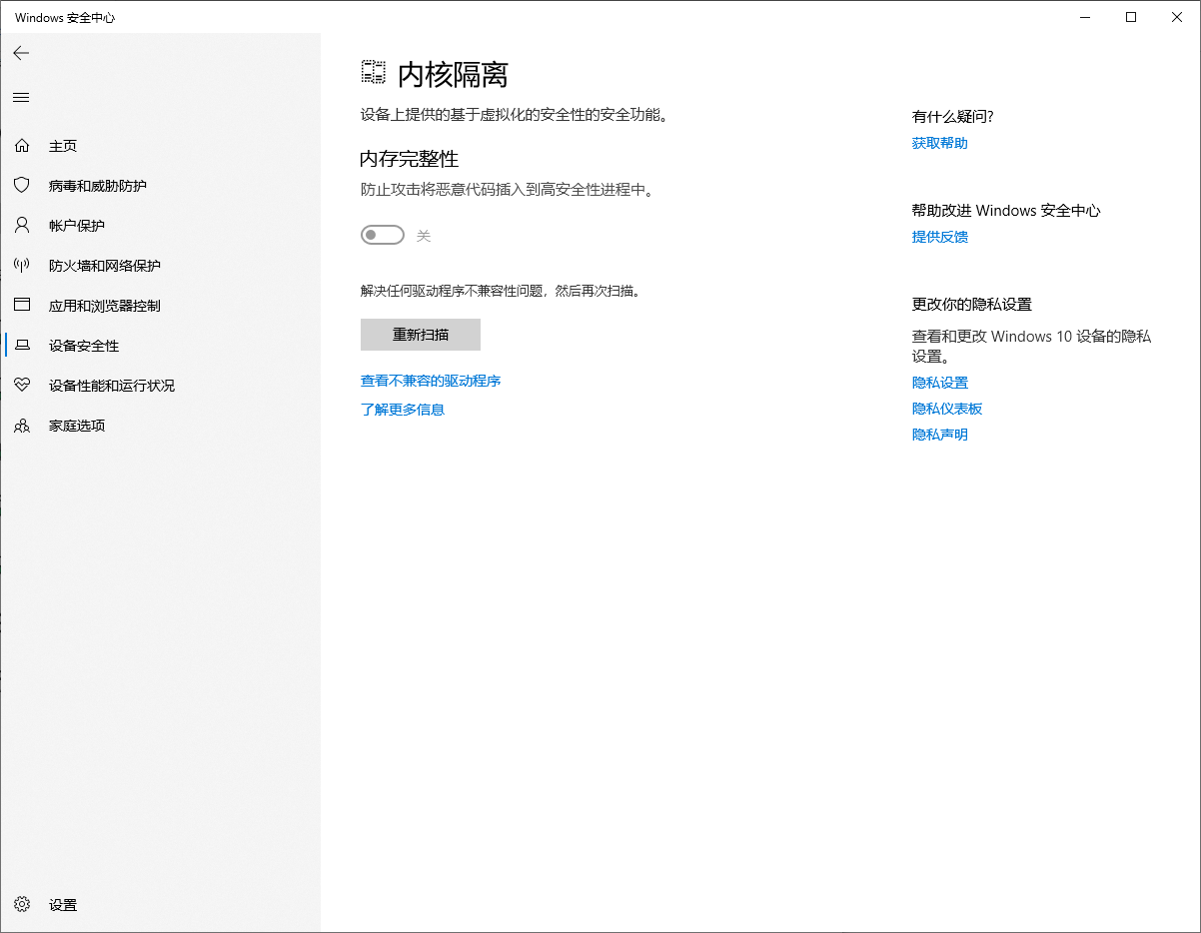Click the 内核隔离 chip icon in header
The width and height of the screenshot is (1201, 933).
click(x=373, y=72)
